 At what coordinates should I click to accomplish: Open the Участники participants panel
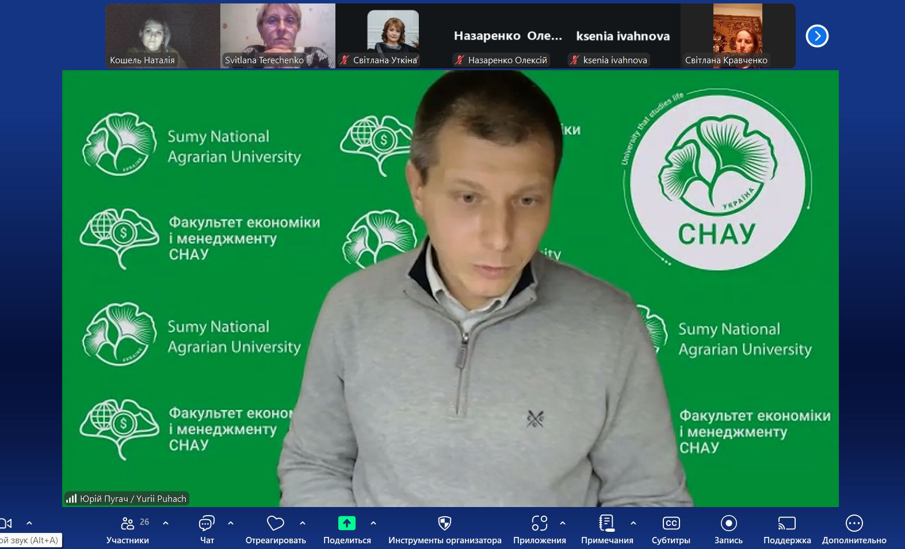click(128, 523)
